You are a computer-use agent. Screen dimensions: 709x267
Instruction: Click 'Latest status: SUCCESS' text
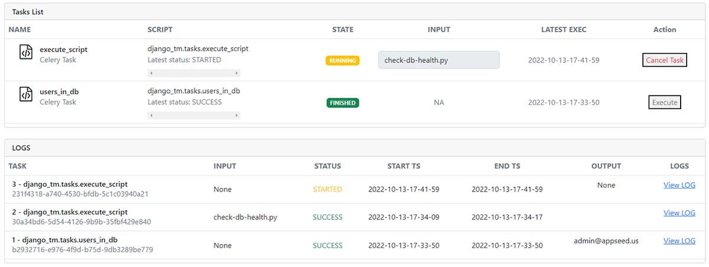click(x=184, y=102)
